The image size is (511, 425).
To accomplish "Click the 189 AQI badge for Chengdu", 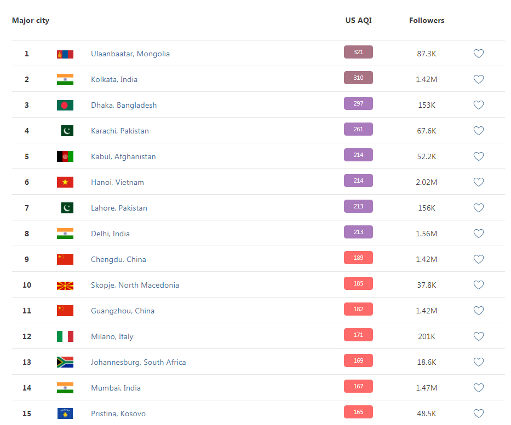I will [358, 258].
